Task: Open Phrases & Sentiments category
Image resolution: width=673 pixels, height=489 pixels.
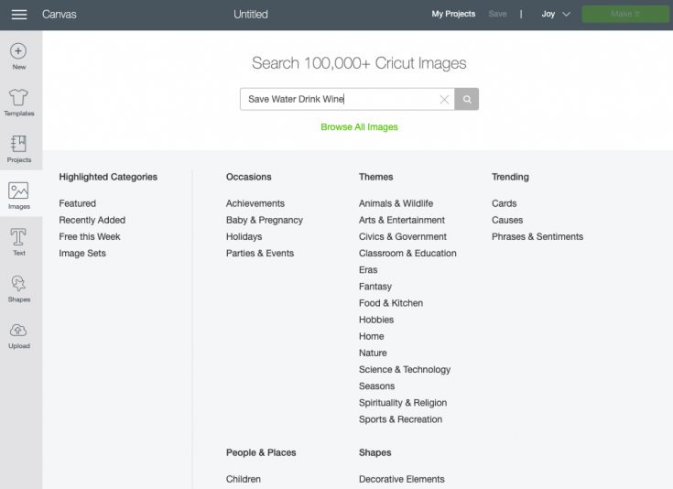Action: click(x=537, y=236)
